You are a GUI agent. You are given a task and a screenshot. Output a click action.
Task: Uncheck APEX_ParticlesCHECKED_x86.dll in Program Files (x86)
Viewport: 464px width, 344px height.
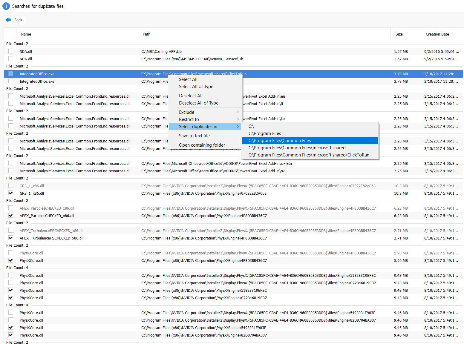tap(11, 215)
